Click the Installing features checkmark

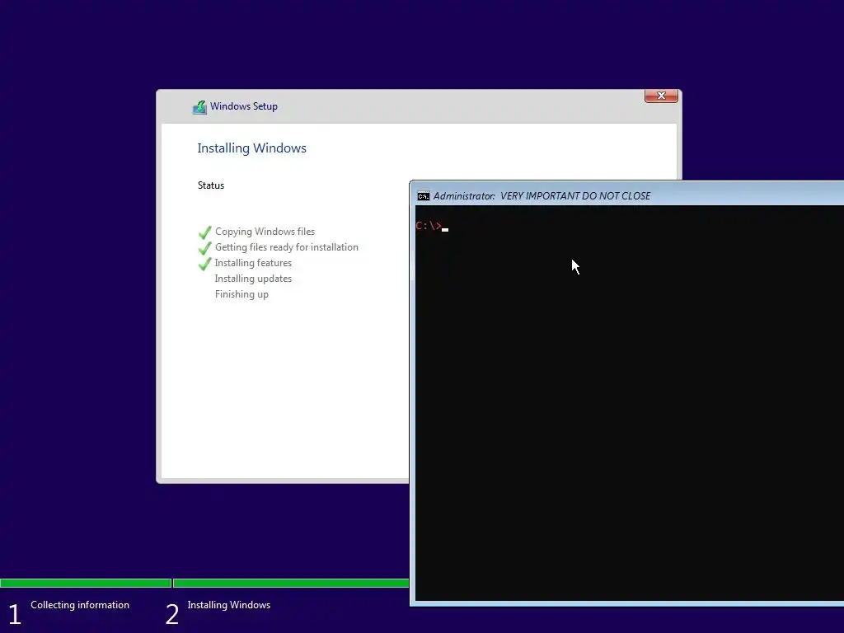(205, 264)
